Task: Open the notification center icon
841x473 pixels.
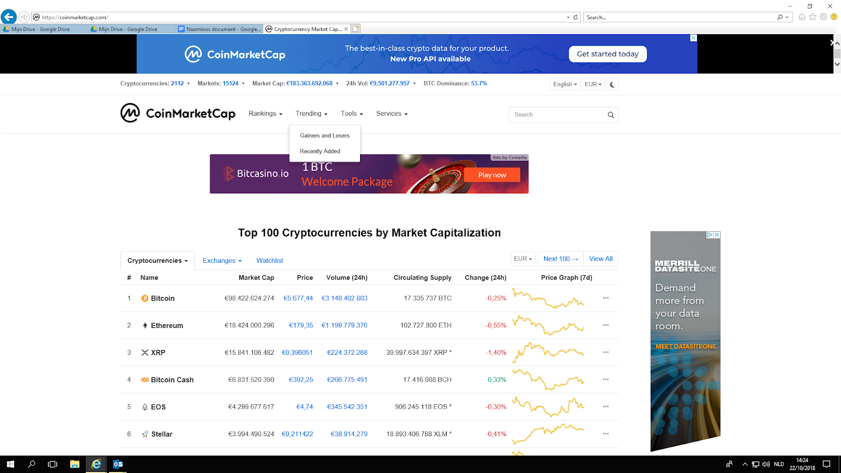Action: click(827, 464)
